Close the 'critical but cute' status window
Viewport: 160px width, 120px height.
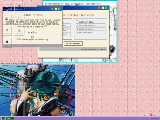click(x=99, y=8)
